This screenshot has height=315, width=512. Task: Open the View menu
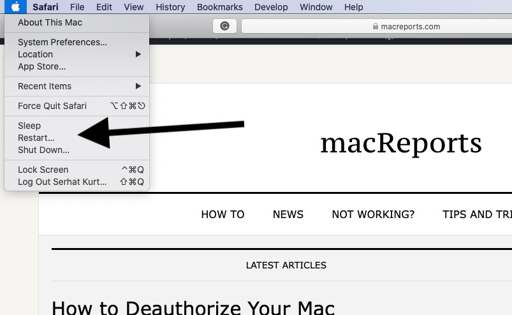[x=133, y=7]
